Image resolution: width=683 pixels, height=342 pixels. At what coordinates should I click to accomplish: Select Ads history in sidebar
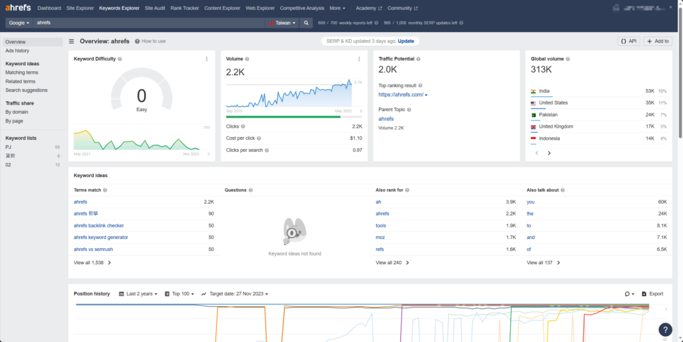(x=17, y=51)
